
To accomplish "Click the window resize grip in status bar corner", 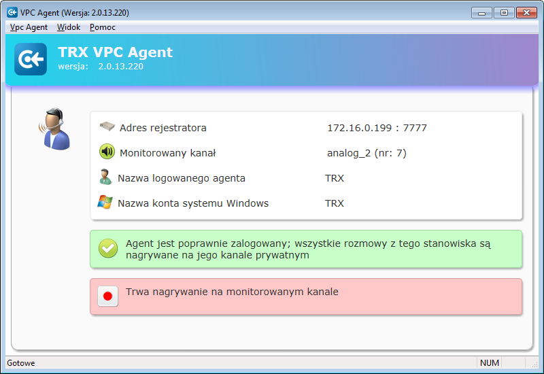I will pyautogui.click(x=534, y=364).
